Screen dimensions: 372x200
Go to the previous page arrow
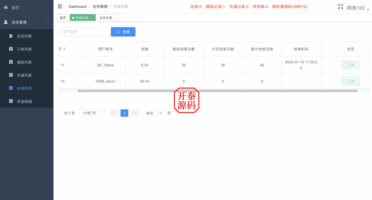click(x=114, y=113)
